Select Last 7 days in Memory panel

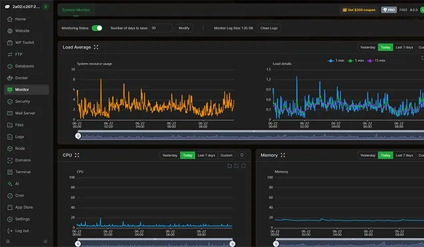[x=404, y=156]
